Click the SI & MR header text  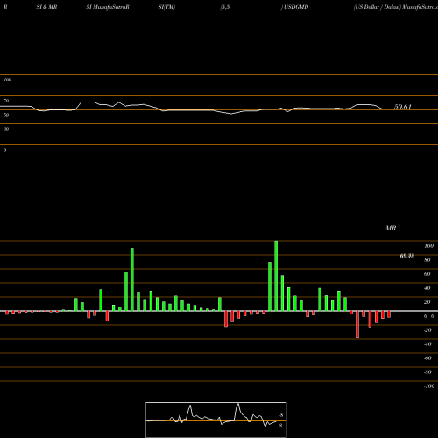pos(46,7)
